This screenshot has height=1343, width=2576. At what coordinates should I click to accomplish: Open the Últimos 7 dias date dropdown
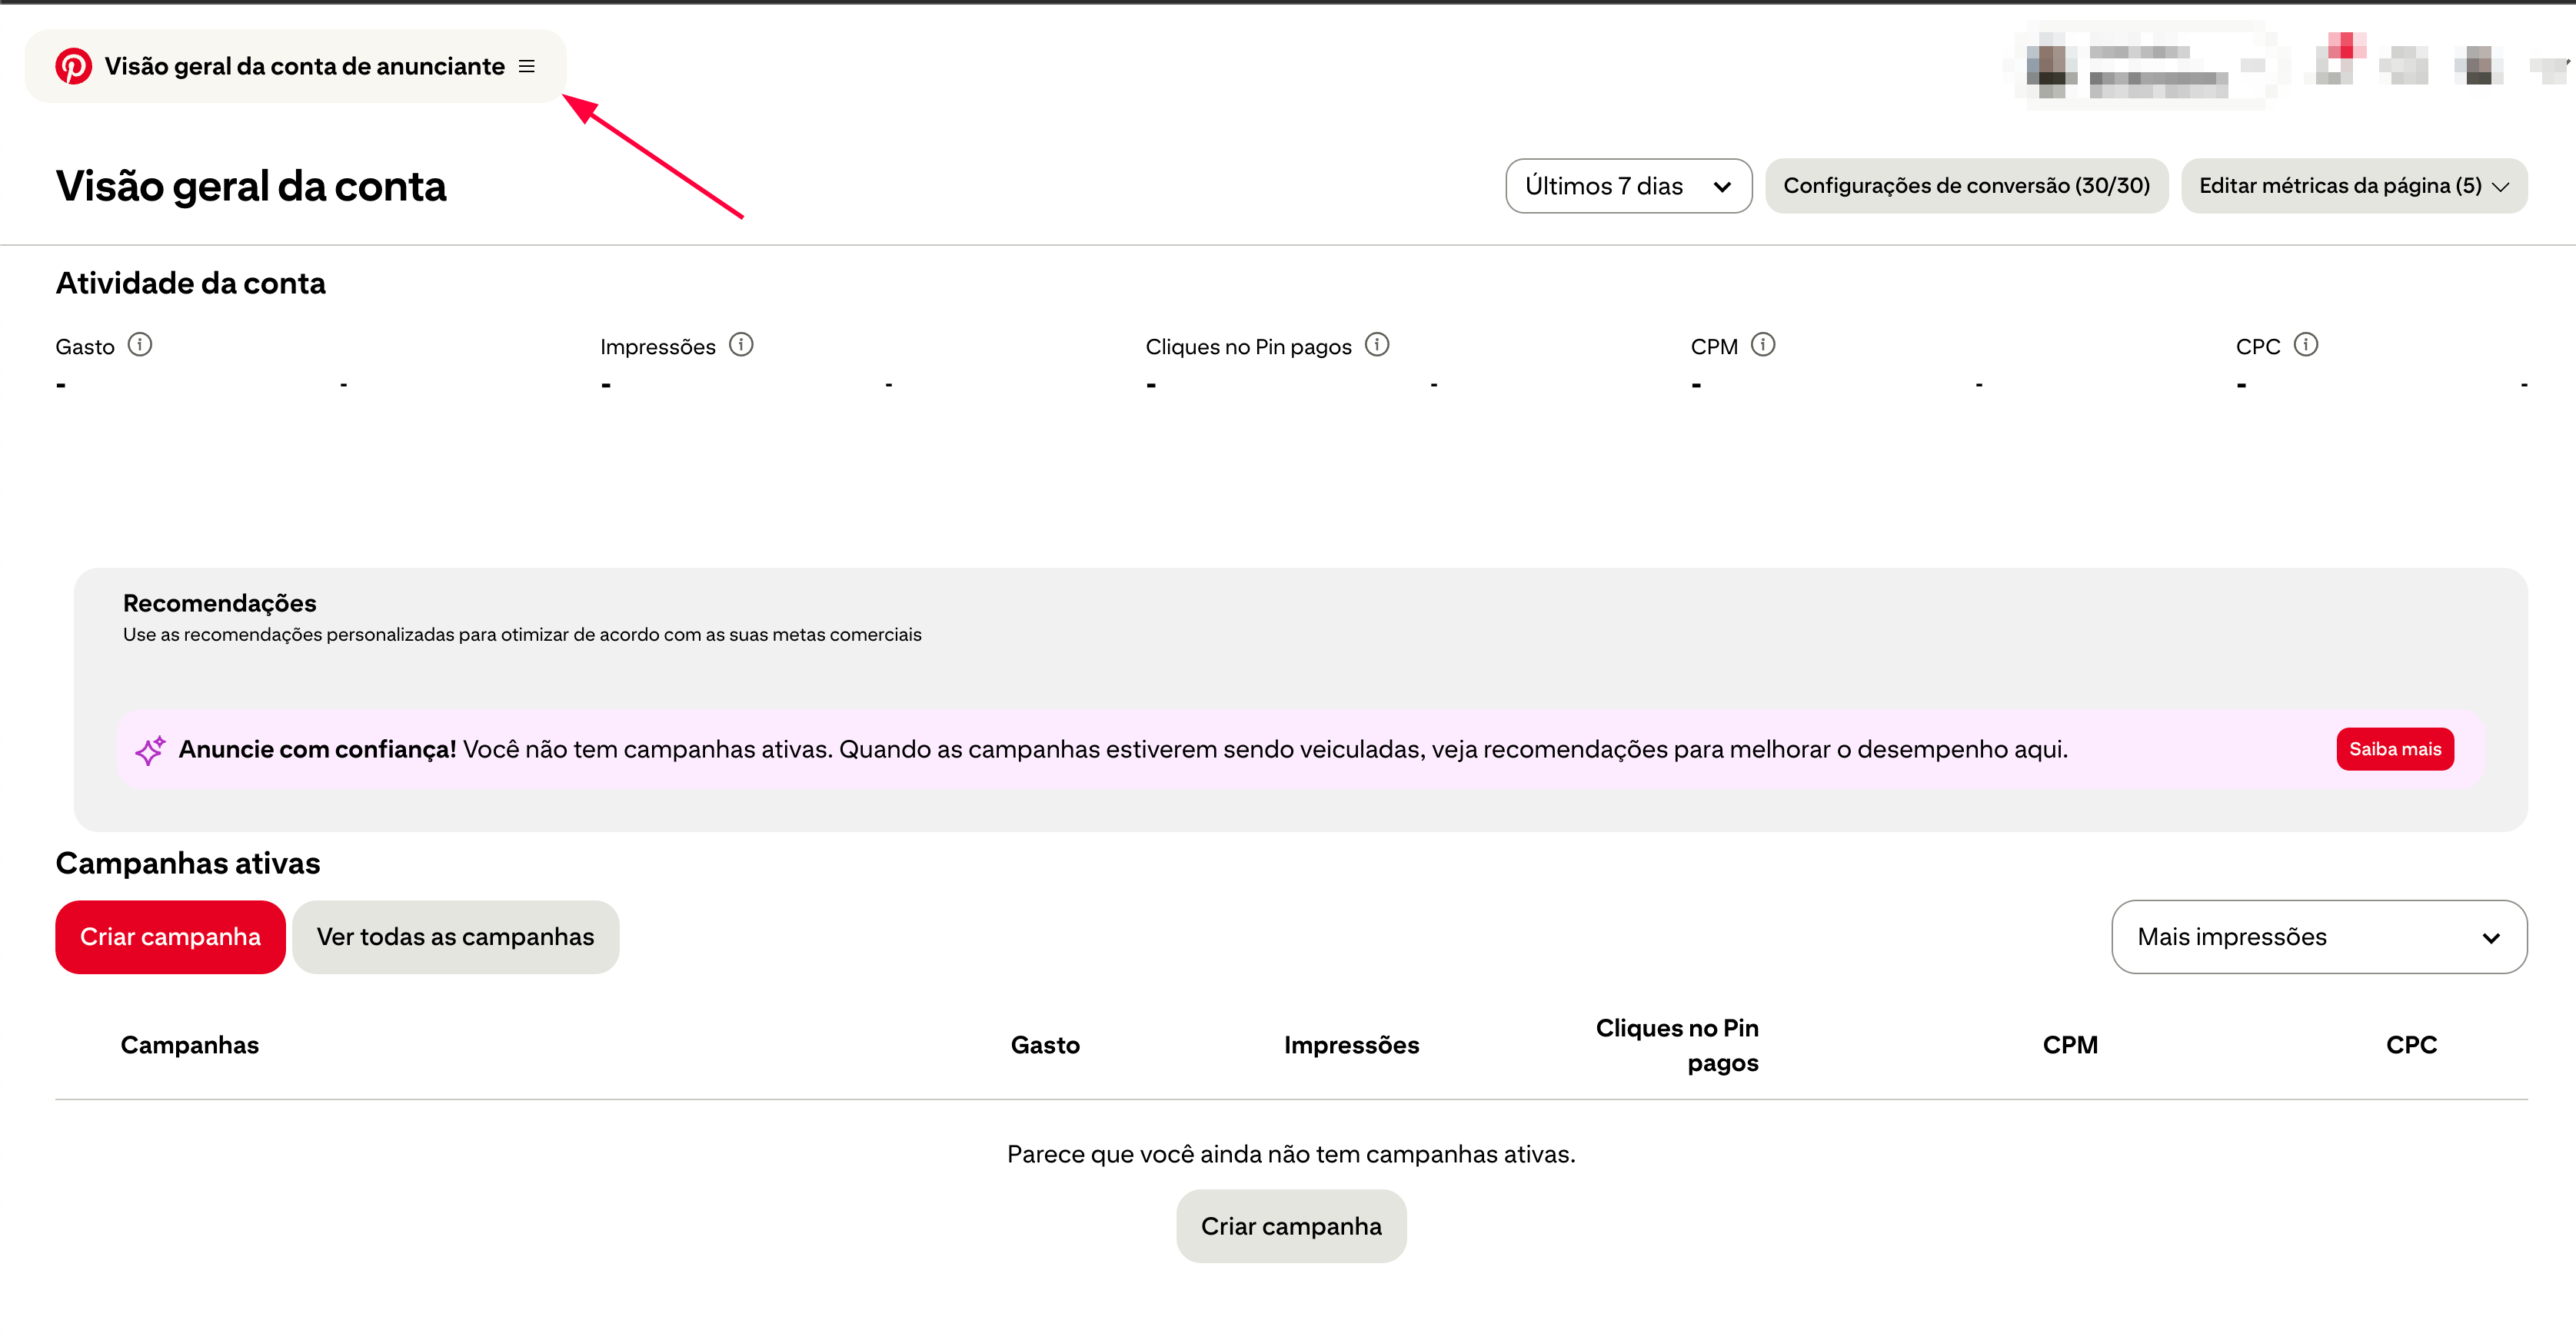(x=1627, y=186)
